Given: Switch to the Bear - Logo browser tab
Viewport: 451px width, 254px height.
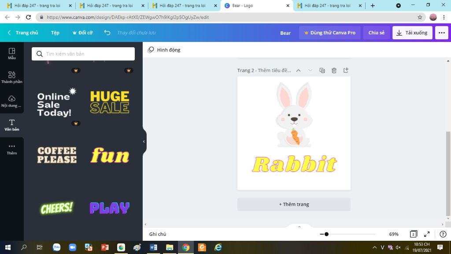Looking at the screenshot, I should 257,5.
